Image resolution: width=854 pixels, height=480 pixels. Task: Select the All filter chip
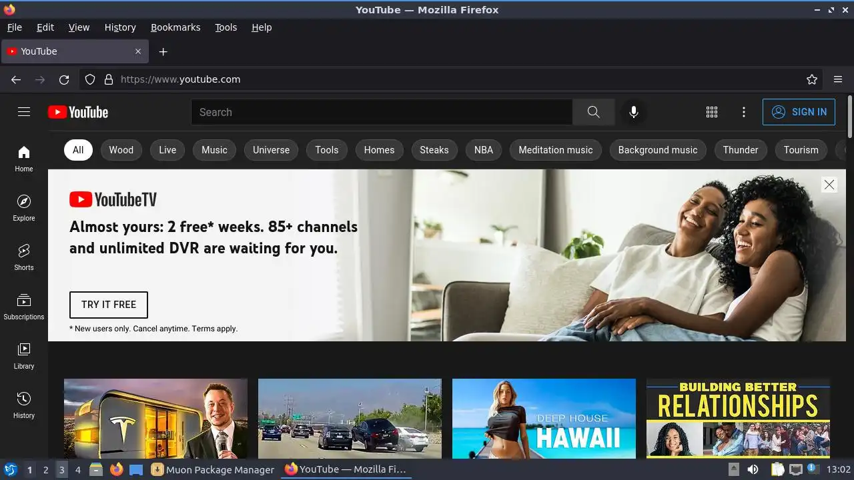coord(78,150)
